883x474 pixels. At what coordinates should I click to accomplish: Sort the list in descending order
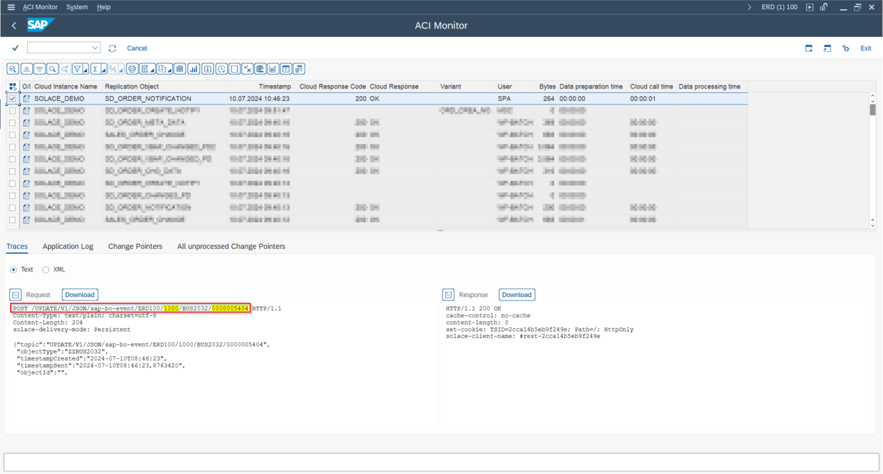pos(39,68)
